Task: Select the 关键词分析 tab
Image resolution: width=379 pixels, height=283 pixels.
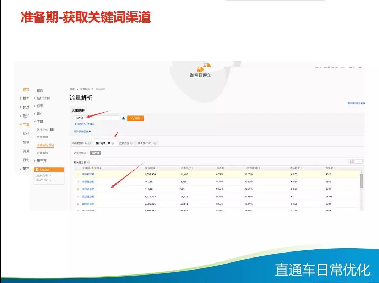Action: (78, 111)
